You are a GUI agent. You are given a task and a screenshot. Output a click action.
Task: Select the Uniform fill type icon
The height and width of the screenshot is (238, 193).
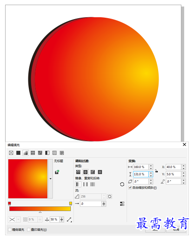point(18,153)
